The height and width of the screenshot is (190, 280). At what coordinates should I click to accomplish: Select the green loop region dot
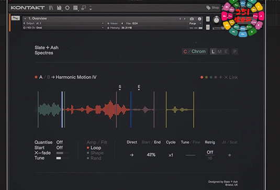[x=211, y=77]
